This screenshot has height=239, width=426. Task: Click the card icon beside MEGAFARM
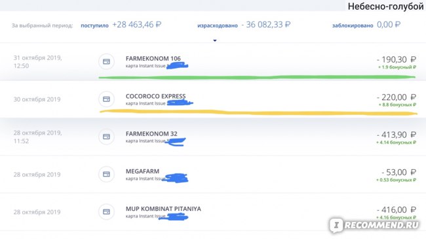[x=106, y=174]
